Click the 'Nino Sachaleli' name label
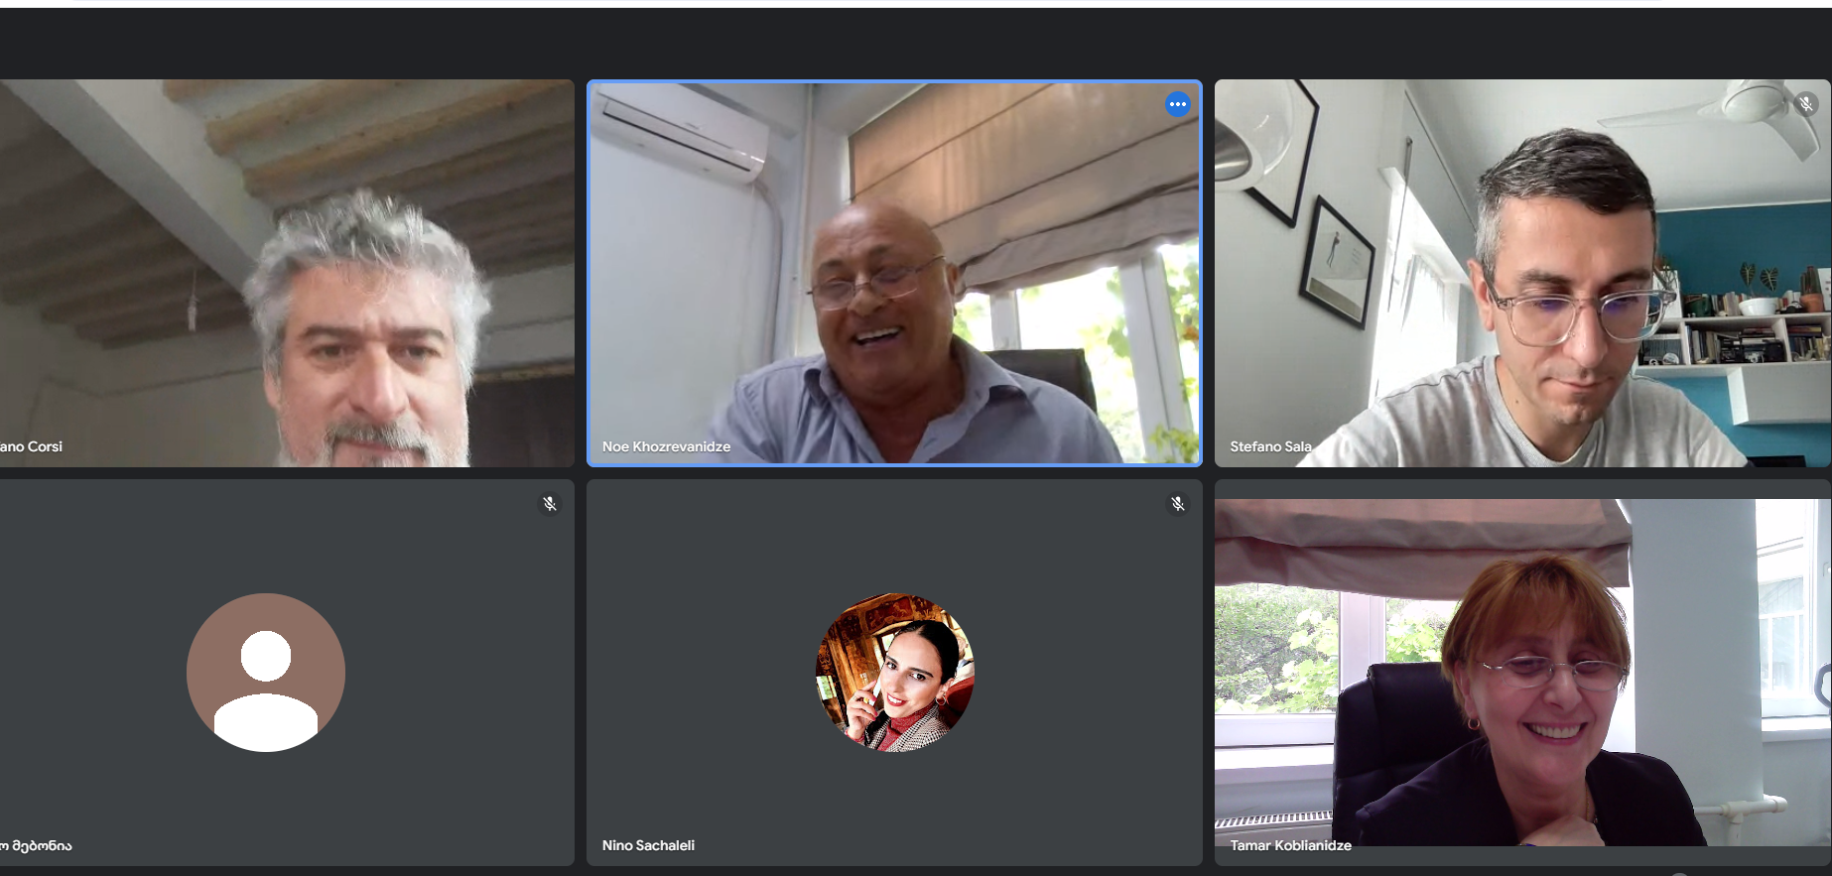The height and width of the screenshot is (876, 1832). point(648,845)
